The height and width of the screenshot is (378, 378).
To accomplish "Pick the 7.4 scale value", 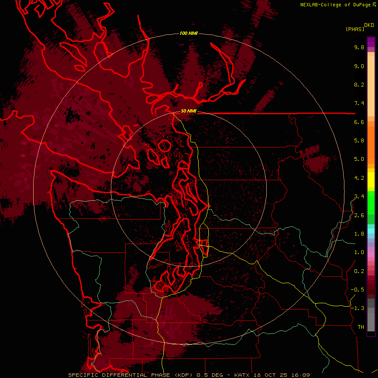I will coord(359,103).
